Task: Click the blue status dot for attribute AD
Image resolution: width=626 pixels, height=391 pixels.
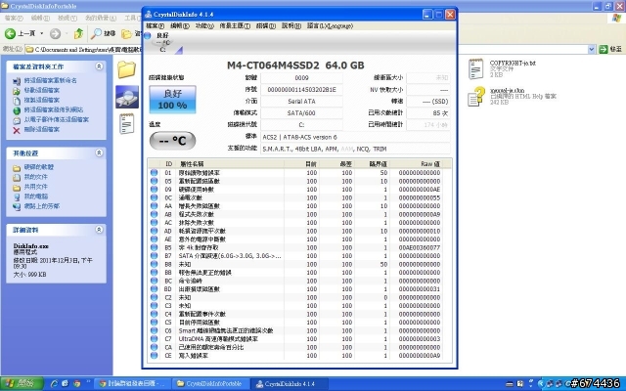Action: [154, 231]
